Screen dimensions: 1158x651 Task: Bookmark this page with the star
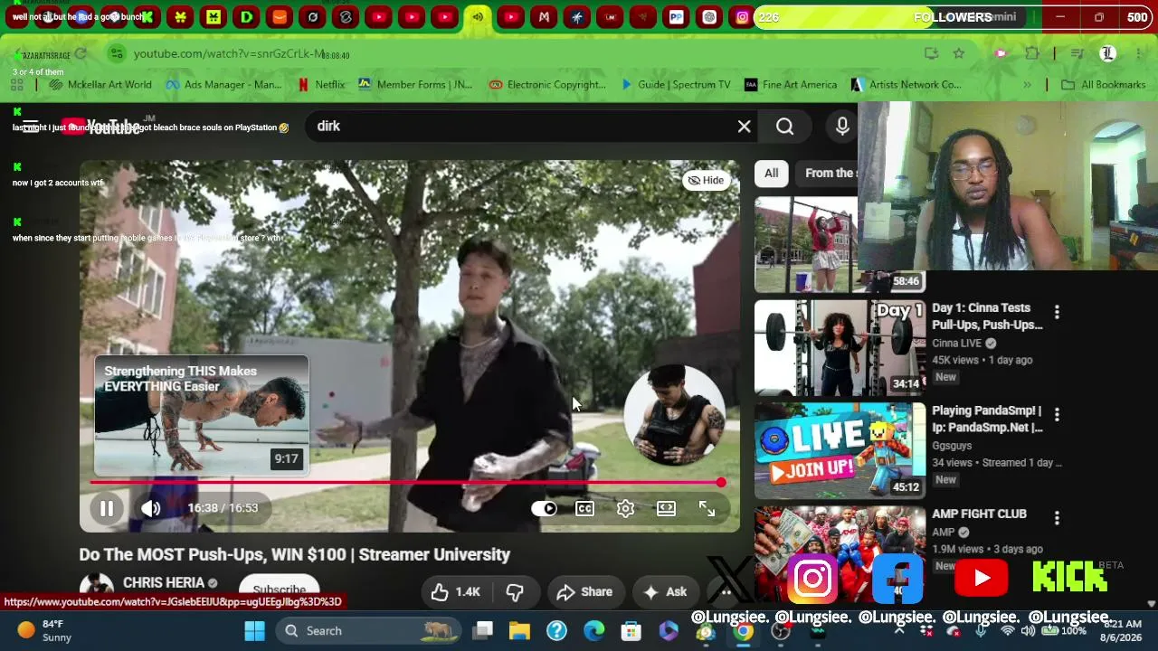click(x=959, y=54)
